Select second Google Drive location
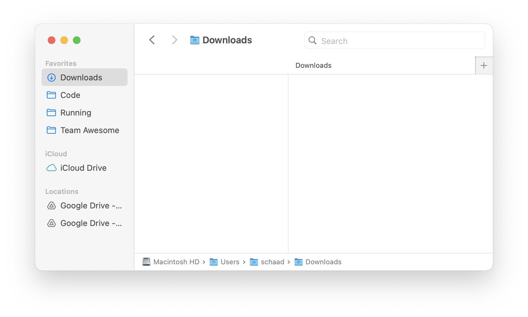 [x=85, y=223]
